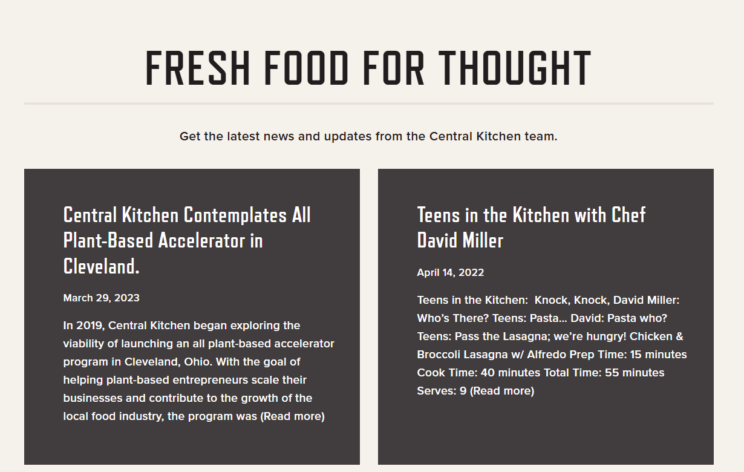This screenshot has width=744, height=472.
Task: Click the excerpt line starting "In 2019, Central Kitchen"
Action: [x=181, y=326]
